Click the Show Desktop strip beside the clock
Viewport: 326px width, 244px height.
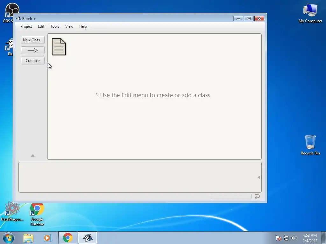[x=324, y=238]
